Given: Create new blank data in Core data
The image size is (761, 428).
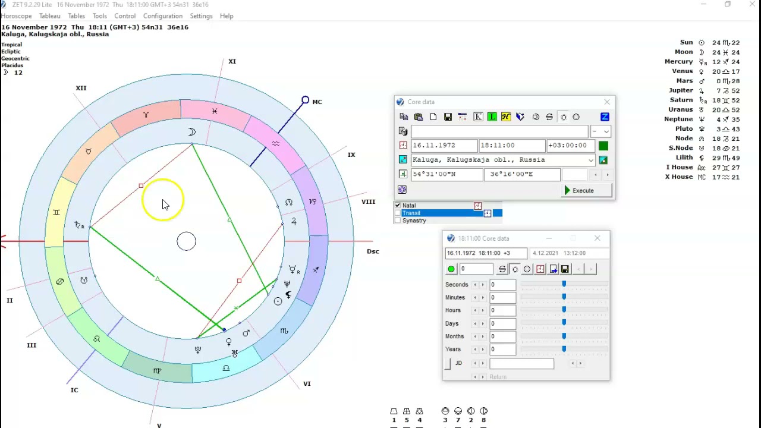Looking at the screenshot, I should 433,117.
